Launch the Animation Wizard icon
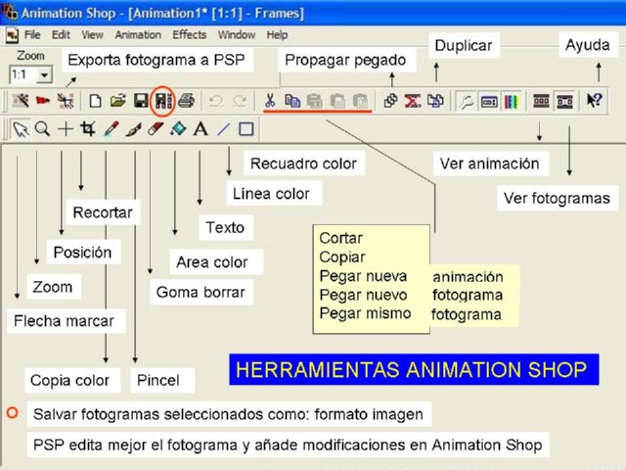 pos(21,101)
